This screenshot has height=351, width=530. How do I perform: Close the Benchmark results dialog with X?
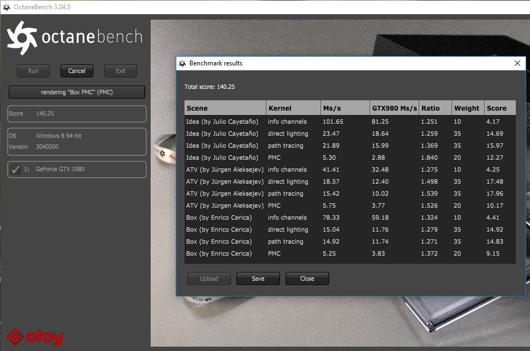click(517, 63)
